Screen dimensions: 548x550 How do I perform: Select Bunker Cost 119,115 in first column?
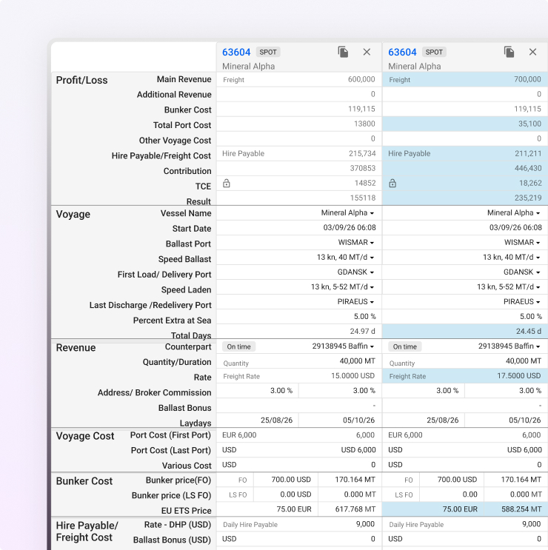click(x=361, y=109)
